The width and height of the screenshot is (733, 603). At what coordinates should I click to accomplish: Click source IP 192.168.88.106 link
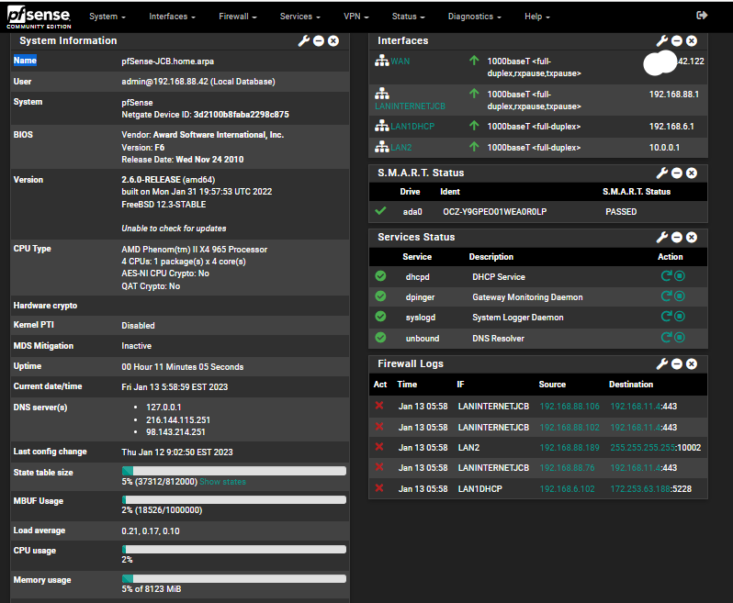569,406
